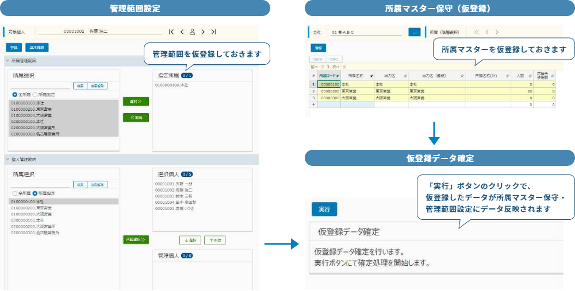
Task: Click 検索解除 button in 個人管理範囲 section
Action: point(97,184)
